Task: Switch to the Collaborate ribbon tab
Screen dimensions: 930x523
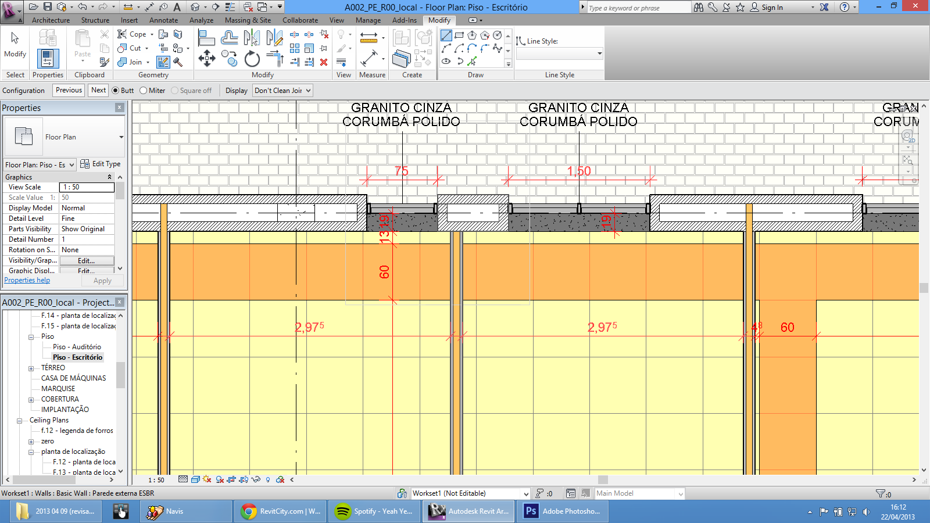Action: click(300, 20)
